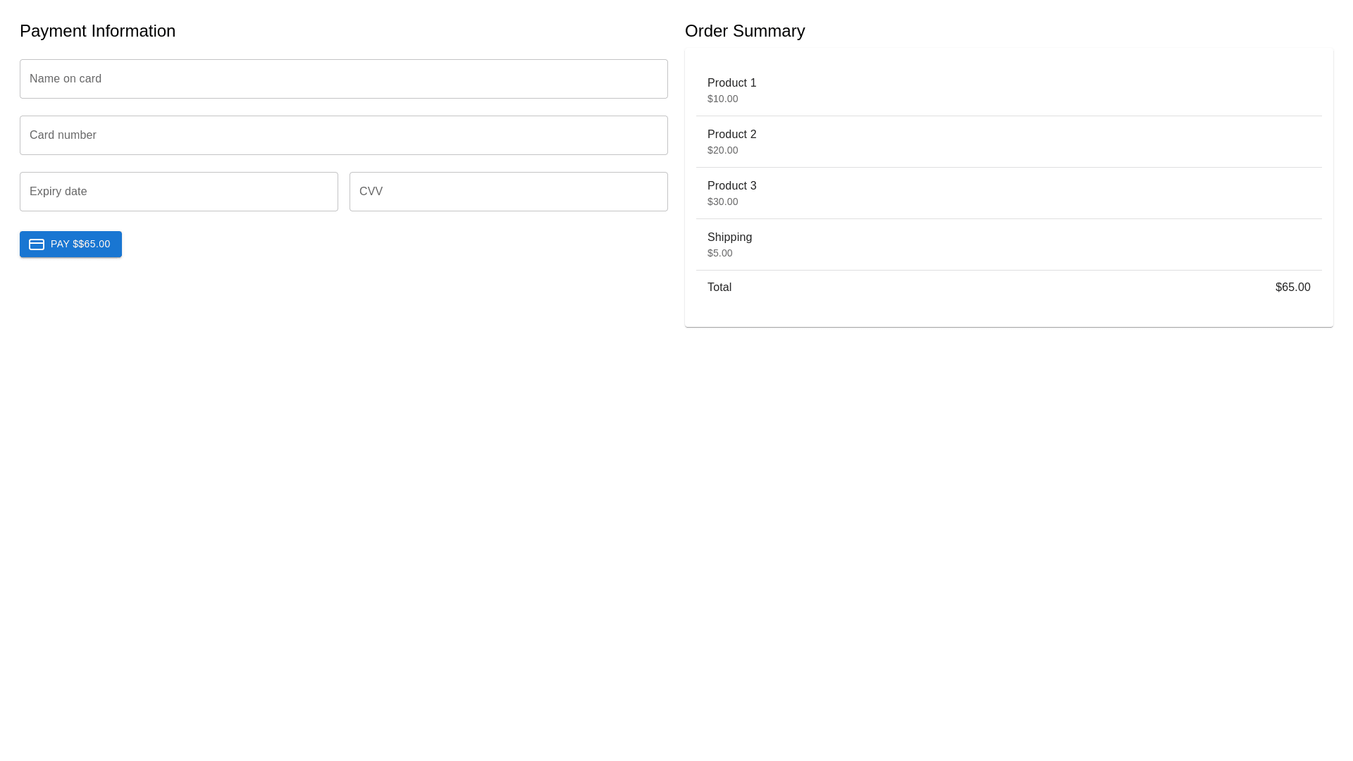This screenshot has width=1353, height=761.
Task: Click the Order Summary heading
Action: [744, 31]
